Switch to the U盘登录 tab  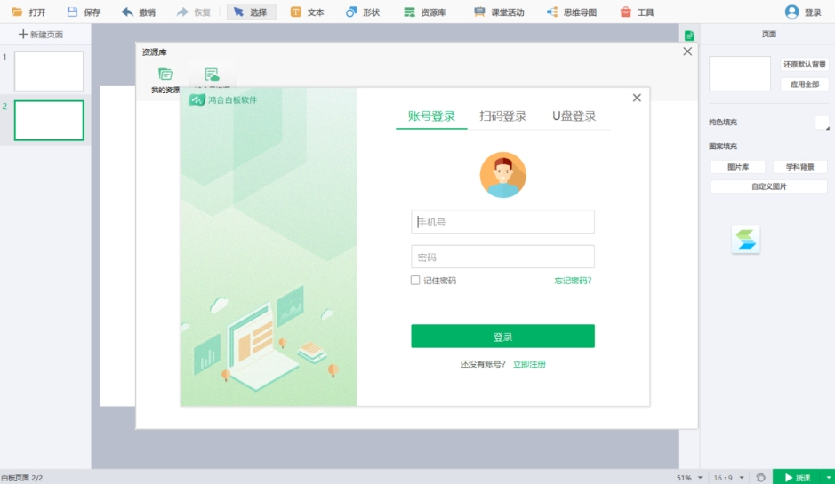(x=574, y=115)
